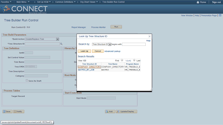The height and width of the screenshot is (125, 223).
Task: Click the Category field
Action: click(36, 76)
